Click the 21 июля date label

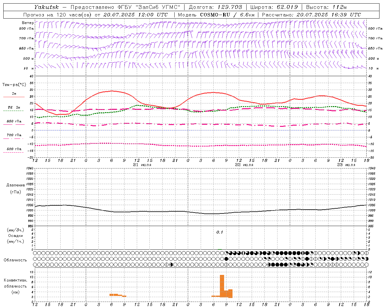tap(142, 165)
